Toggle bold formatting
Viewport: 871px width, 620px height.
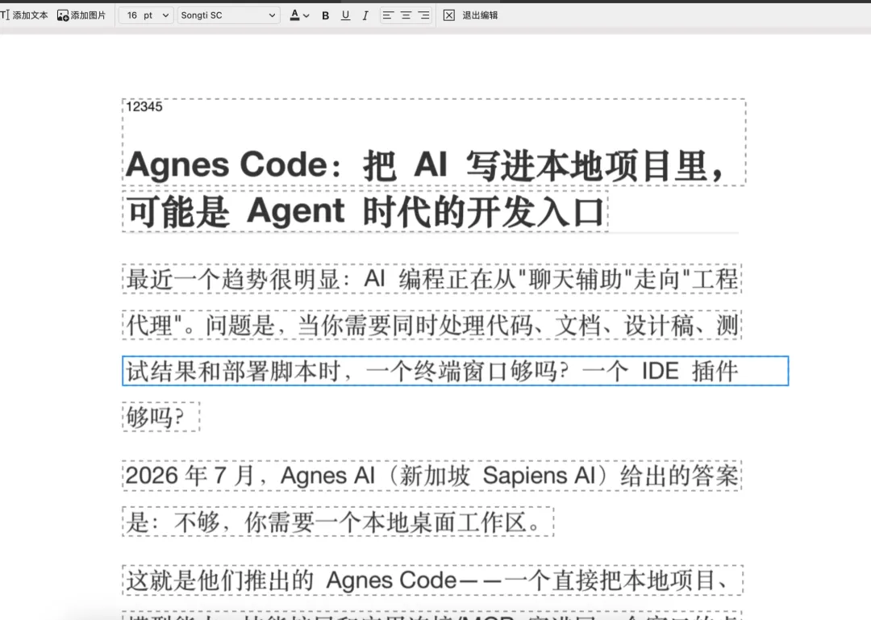326,15
